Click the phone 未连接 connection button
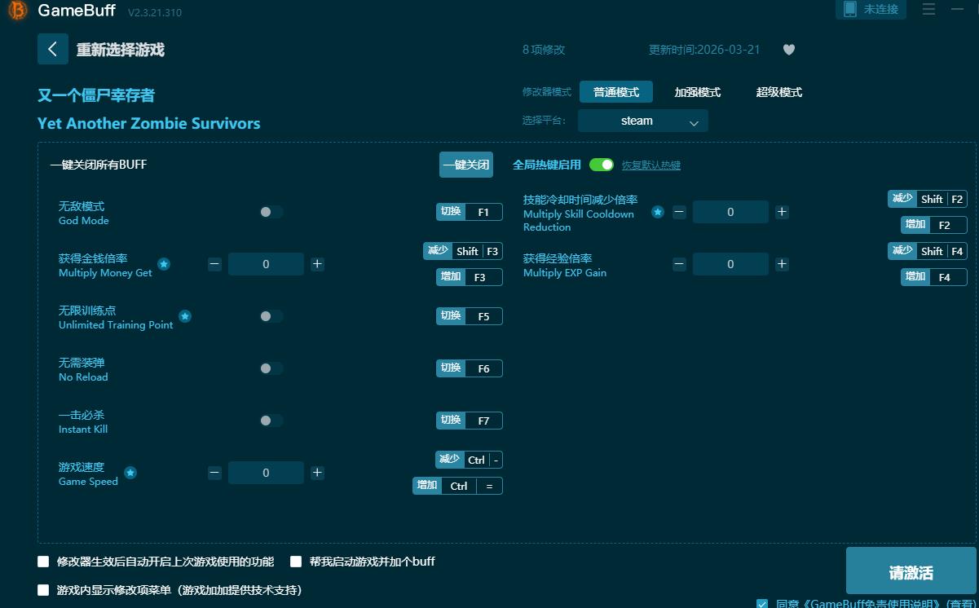Screen dimensions: 979x608 pos(871,10)
